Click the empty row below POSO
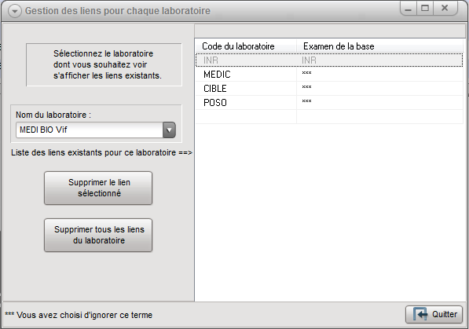 329,117
